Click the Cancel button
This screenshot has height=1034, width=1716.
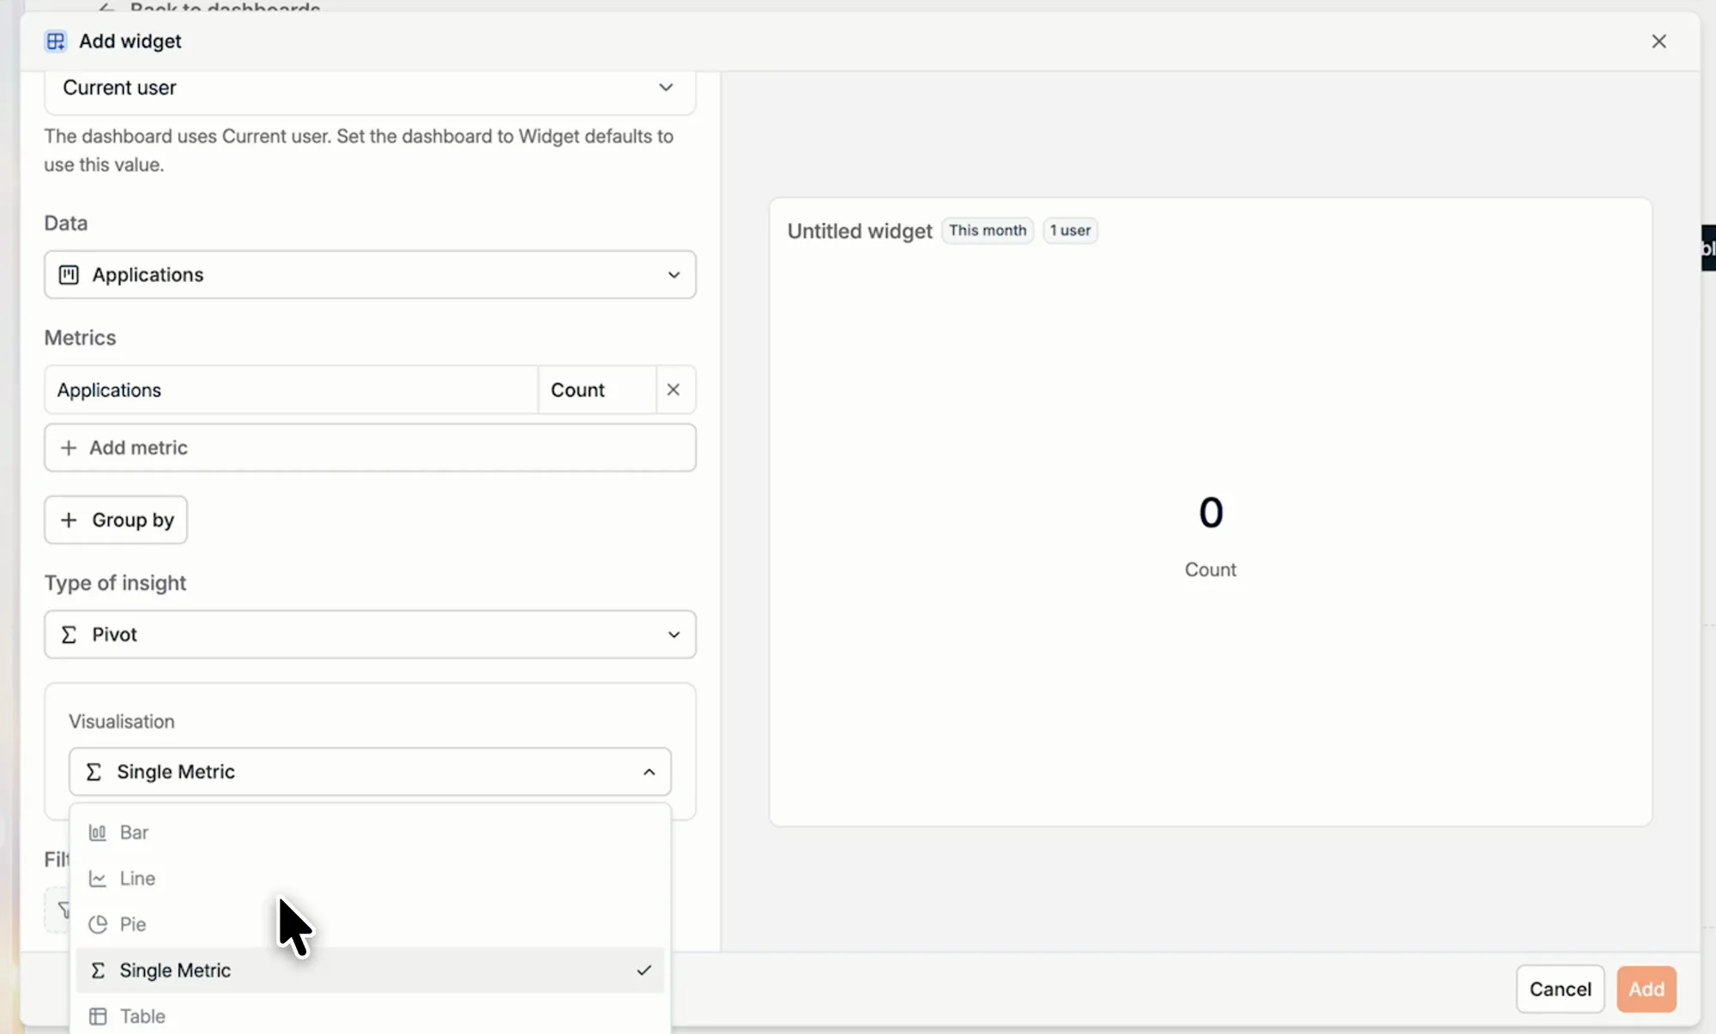pos(1560,989)
